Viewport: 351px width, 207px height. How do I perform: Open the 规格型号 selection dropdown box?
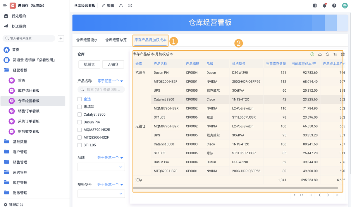point(101,194)
